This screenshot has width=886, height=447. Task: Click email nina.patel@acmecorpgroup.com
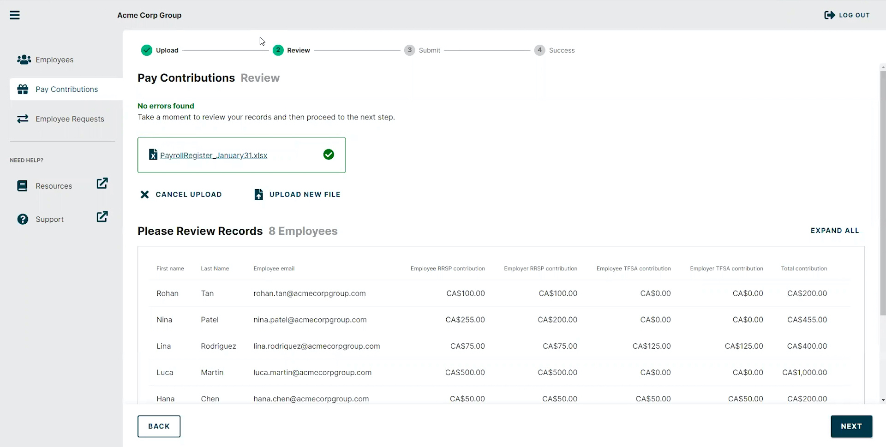(x=310, y=320)
